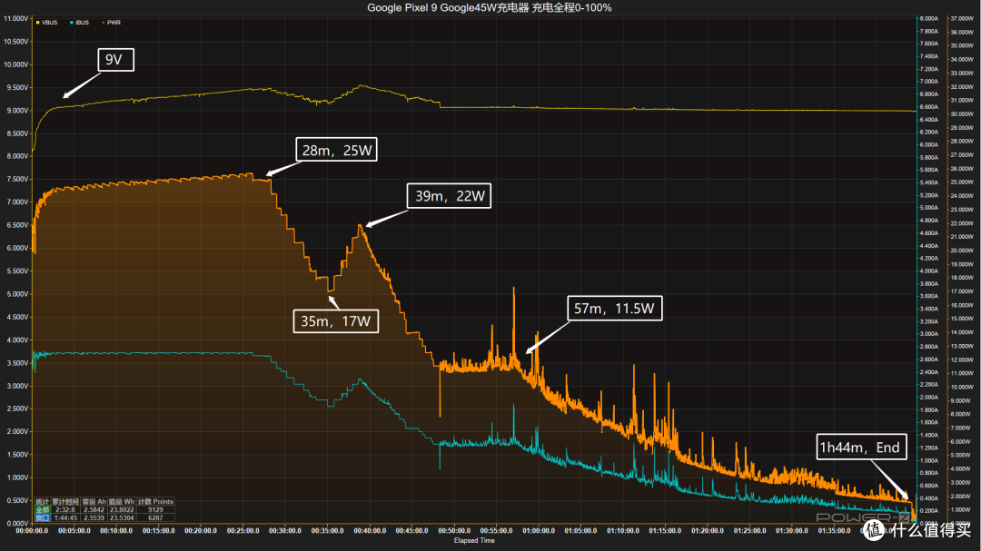Click the 8.000A current axis label
This screenshot has height=551, width=981.
(x=929, y=19)
